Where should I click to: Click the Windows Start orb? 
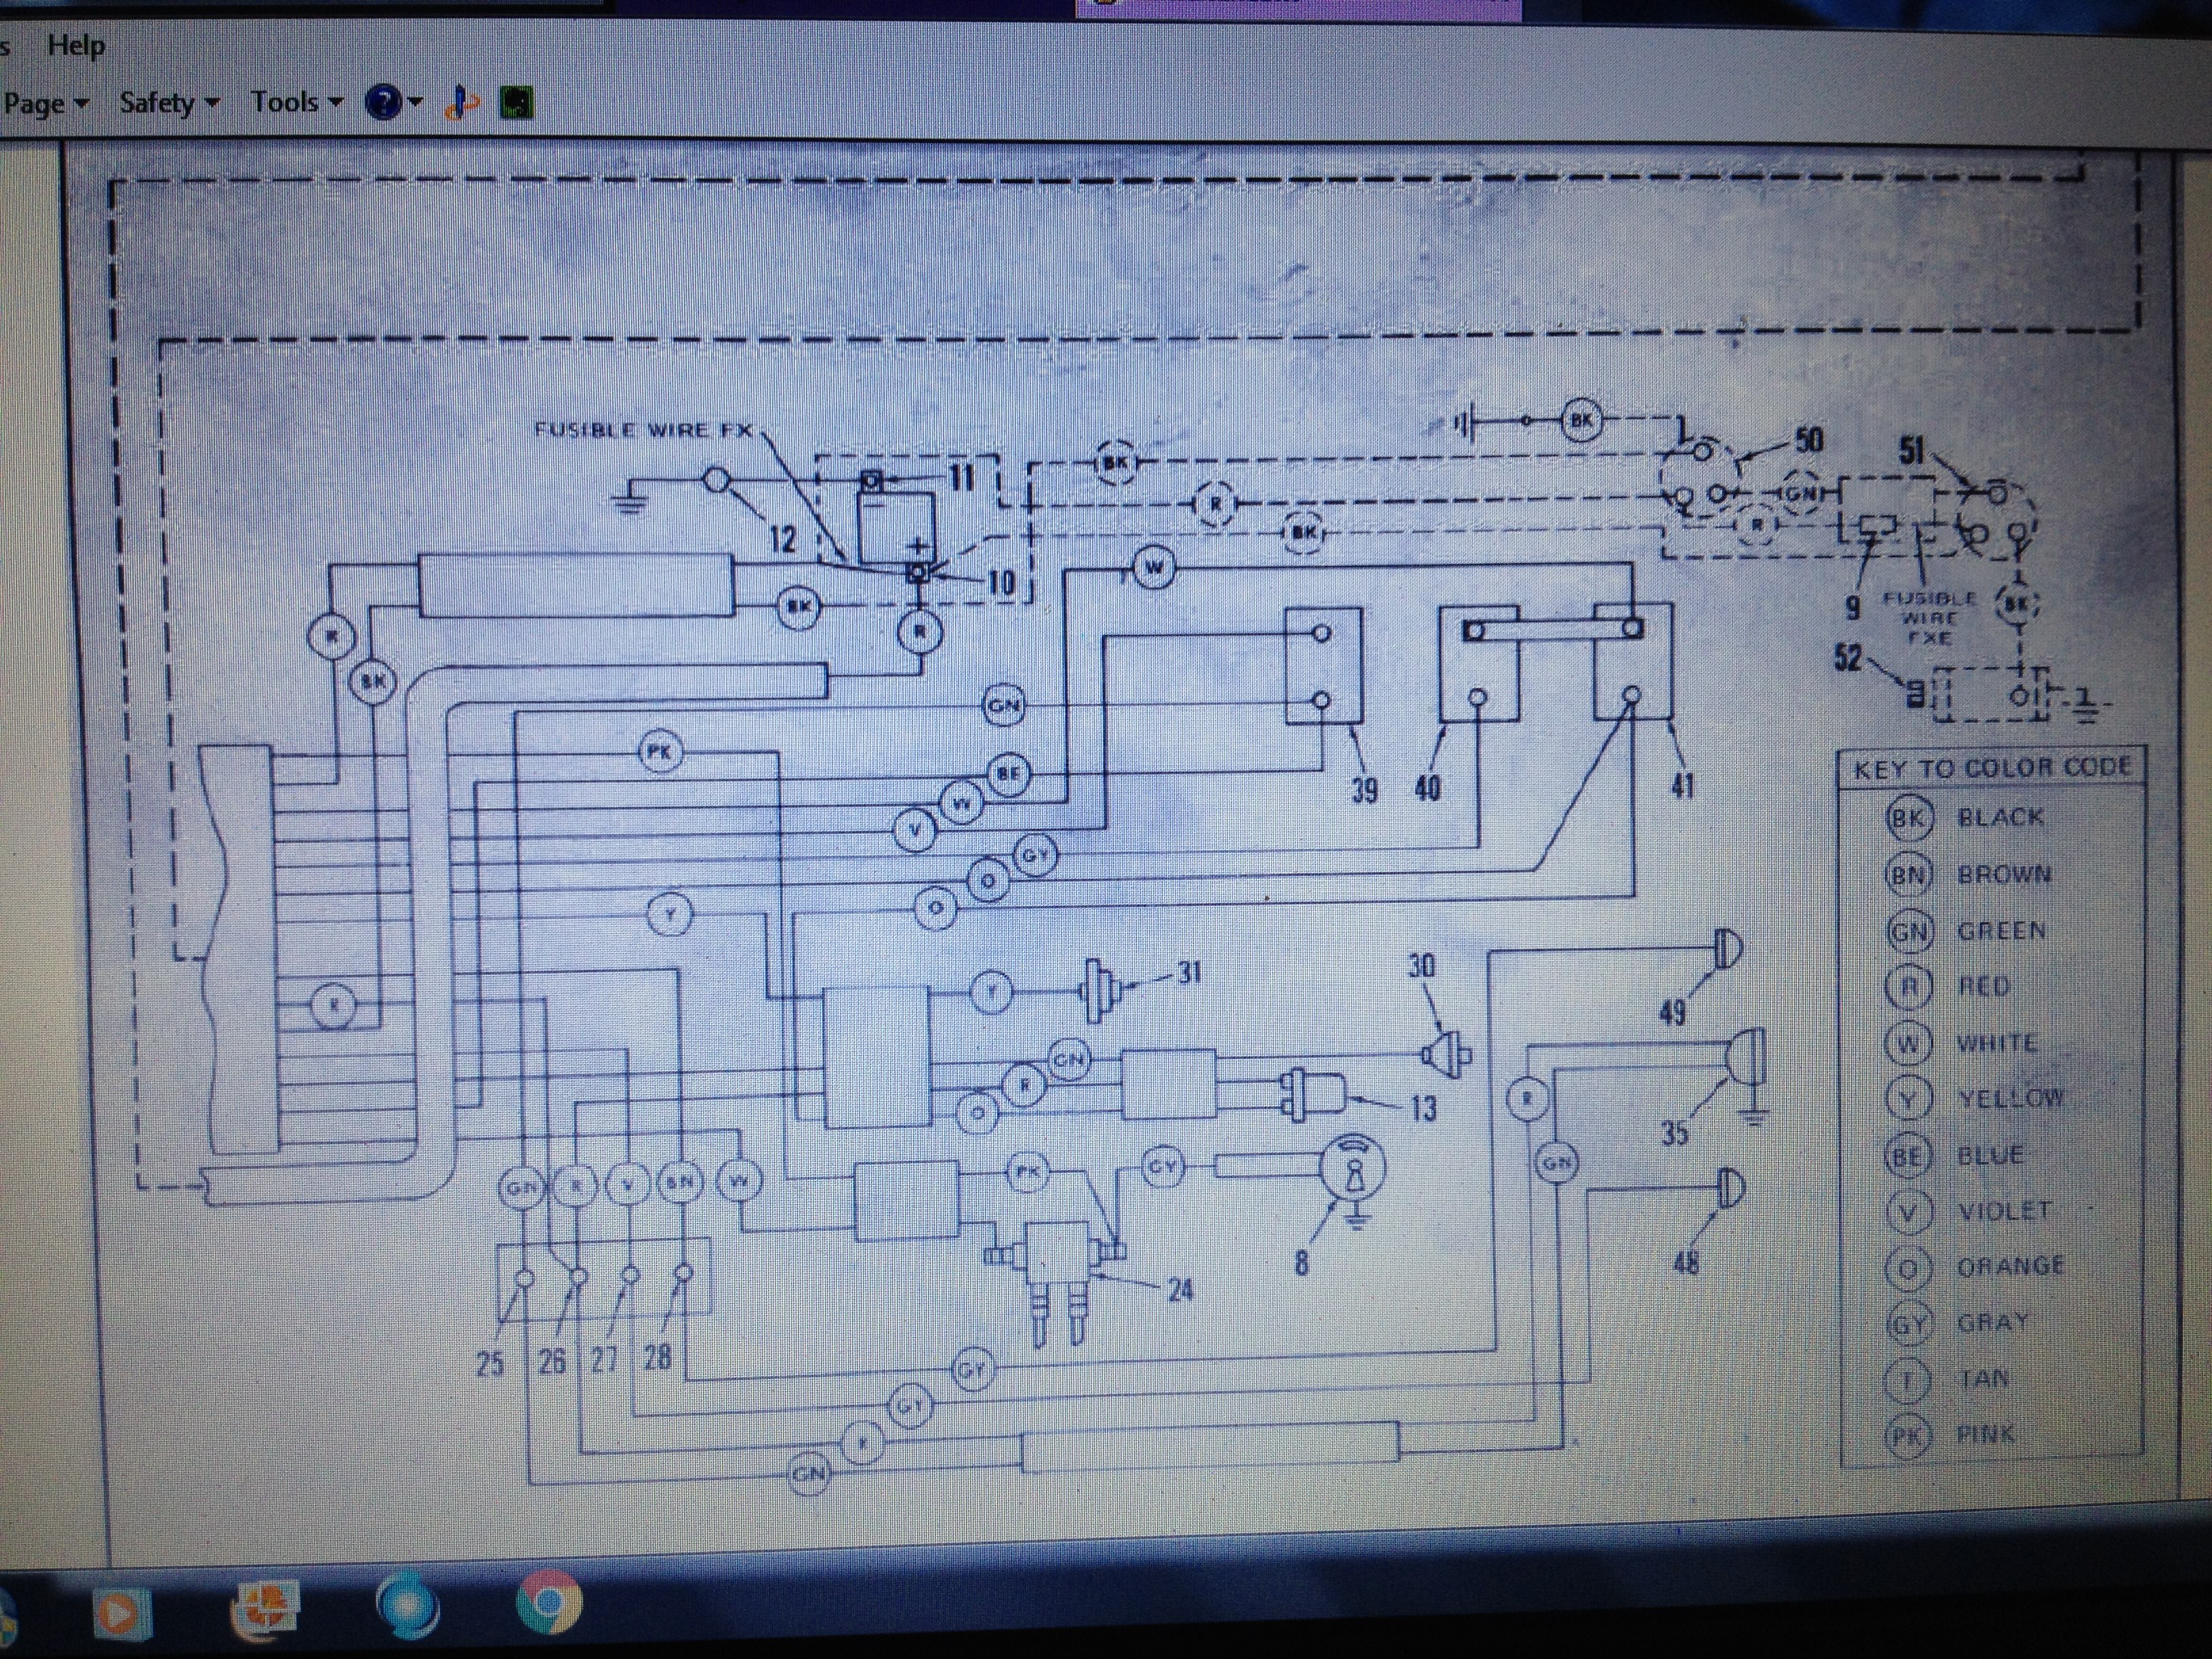point(6,1620)
